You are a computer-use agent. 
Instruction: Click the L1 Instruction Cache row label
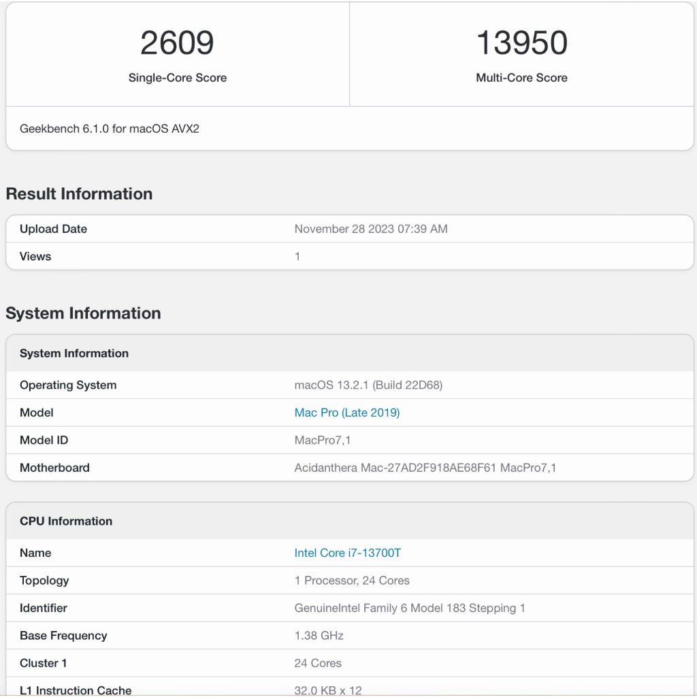coord(76,690)
